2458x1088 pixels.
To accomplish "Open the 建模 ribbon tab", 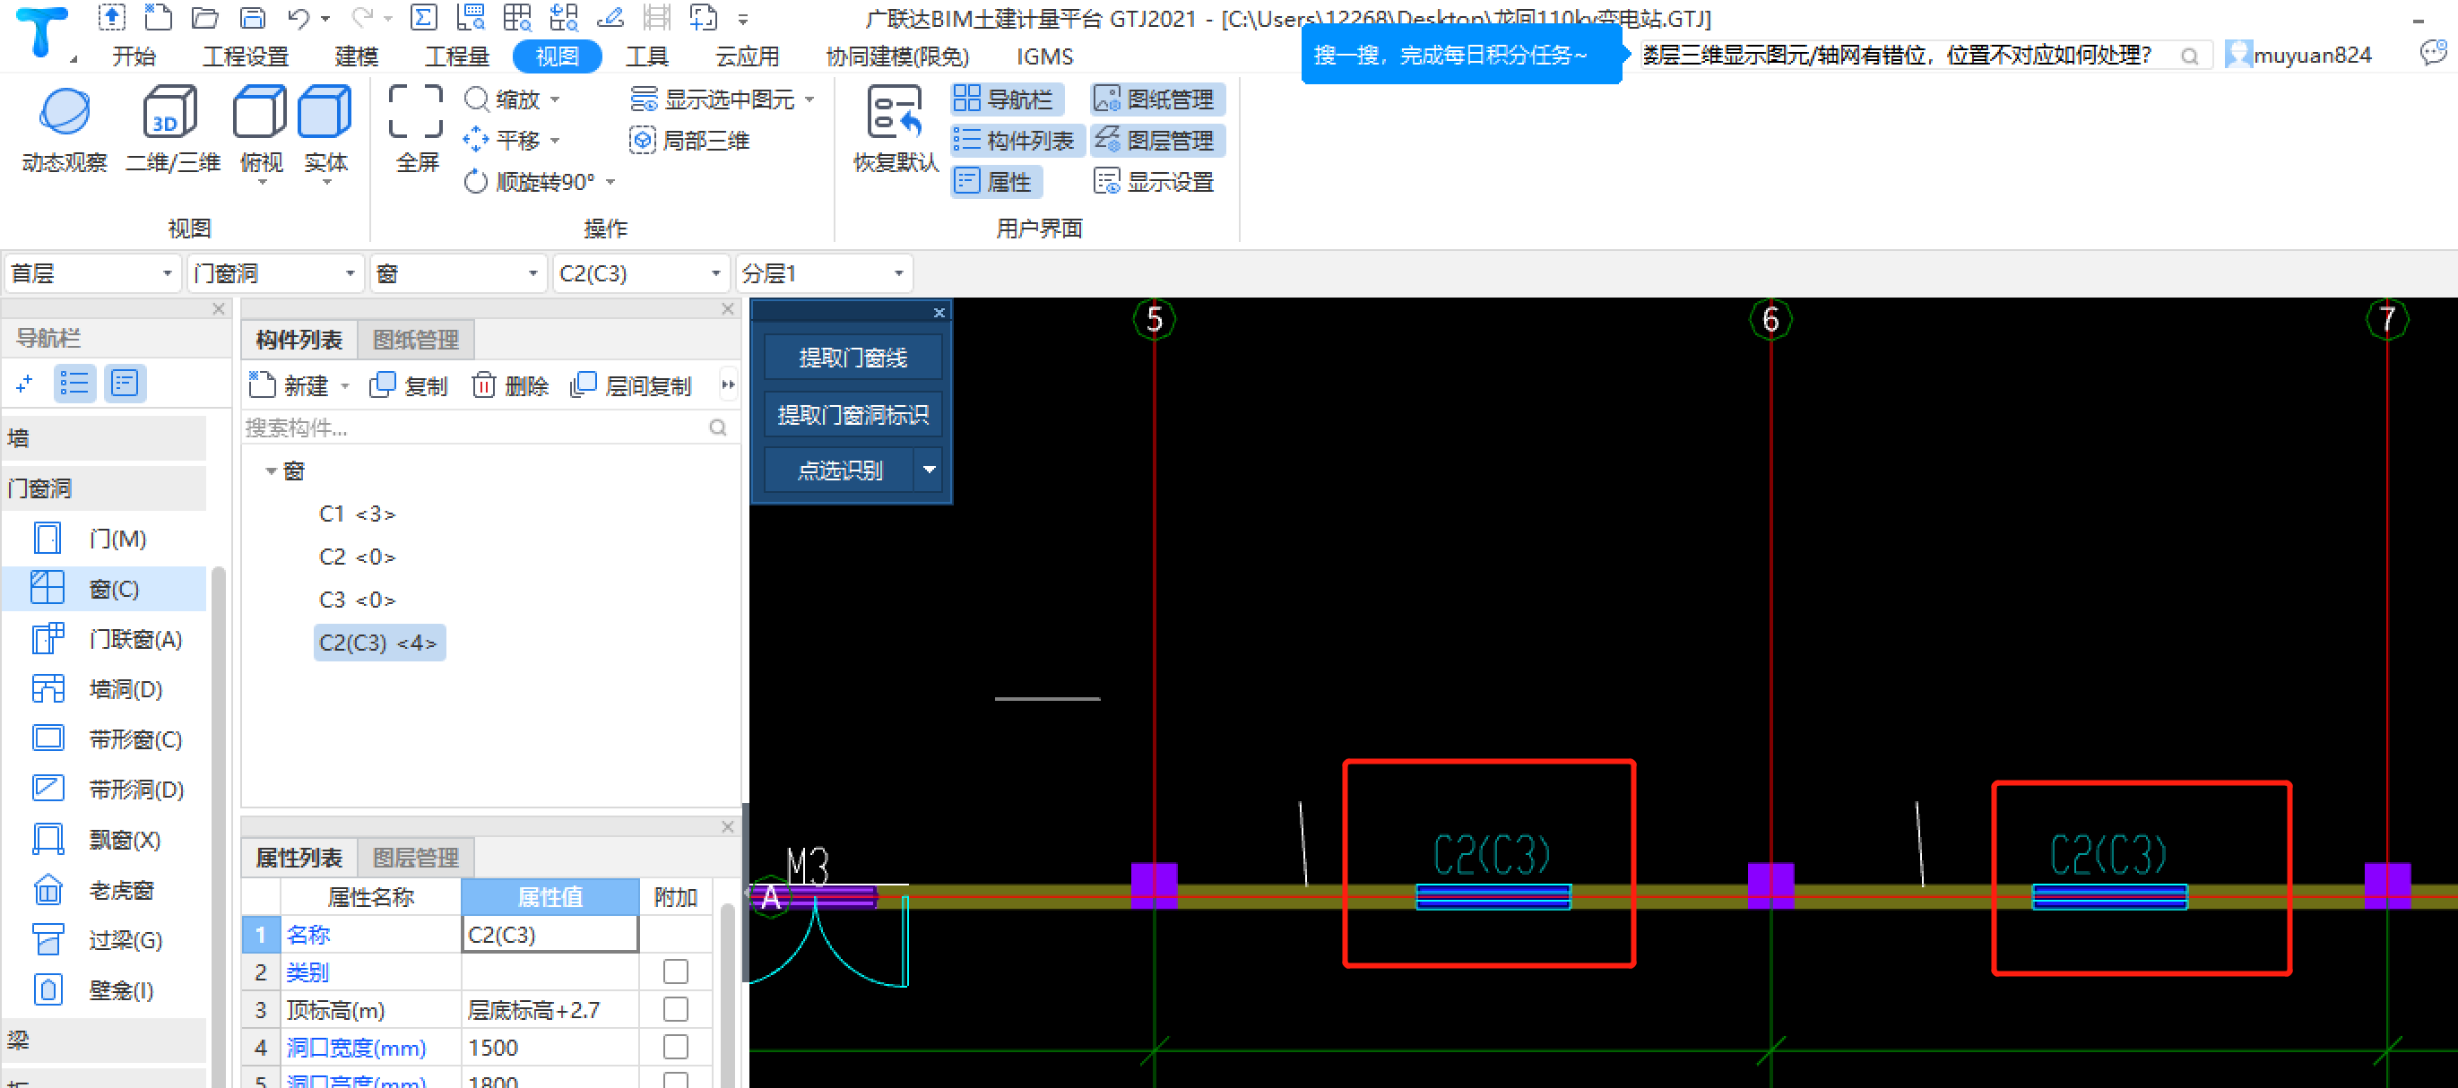I will coord(357,56).
